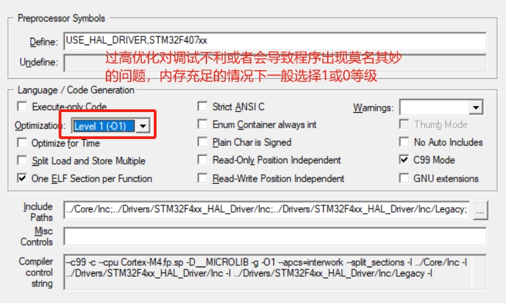This screenshot has width=506, height=303.
Task: Enable Read-Only Position Independent option
Action: click(202, 160)
